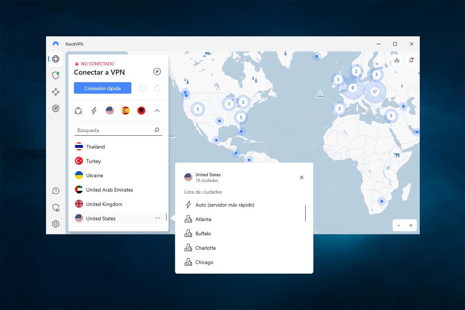Click the power disconnect icon
Image resolution: width=465 pixels, height=310 pixels.
(x=142, y=88)
